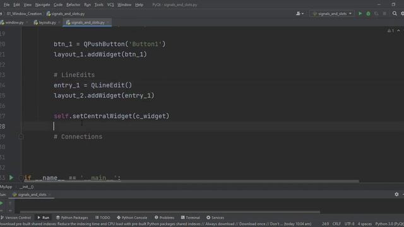Click the __init__() breadcrumb
Viewport: 404px width, 227px height.
click(27, 187)
